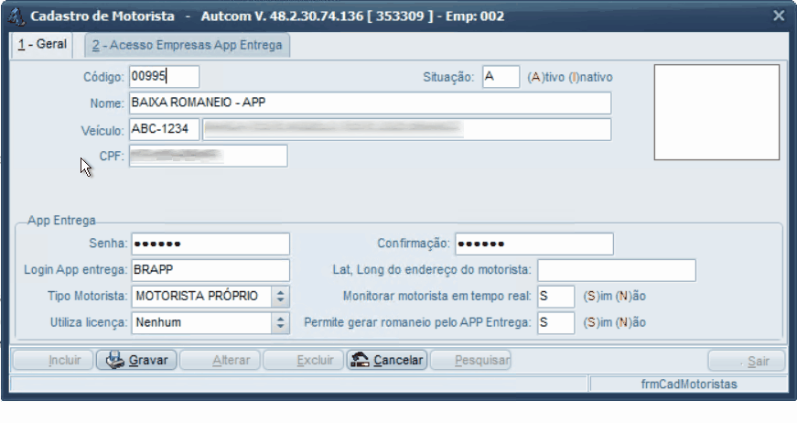Close the Cadastro de Motorista window
Viewport: 797px width, 423px height.
[779, 16]
